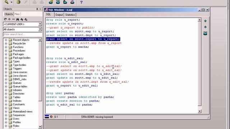Click the database icon with red arrow

click(x=72, y=2)
